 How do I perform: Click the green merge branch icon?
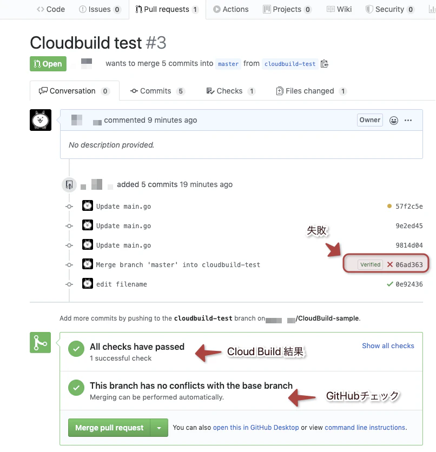click(x=41, y=342)
